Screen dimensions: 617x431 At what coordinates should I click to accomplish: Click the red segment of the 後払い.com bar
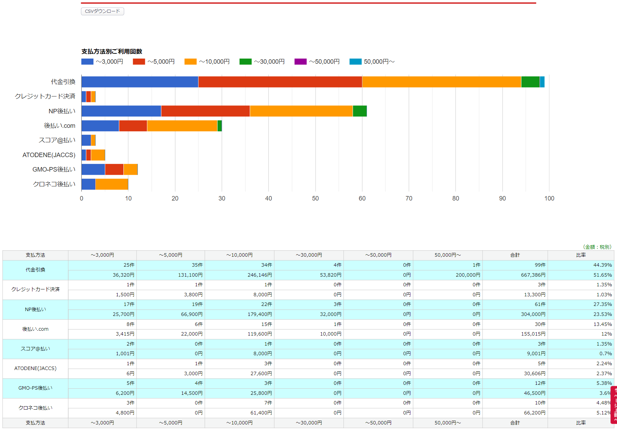(x=133, y=126)
